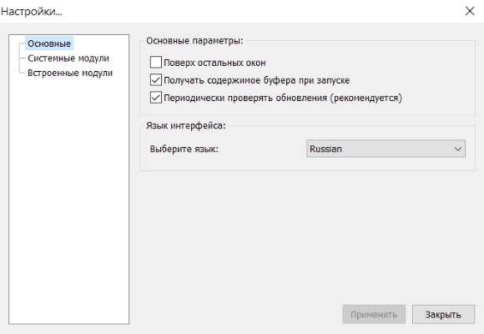Image resolution: width=484 pixels, height=334 pixels.
Task: Uncheck Получать содержимое буфера при запуске box
Action: pos(155,80)
